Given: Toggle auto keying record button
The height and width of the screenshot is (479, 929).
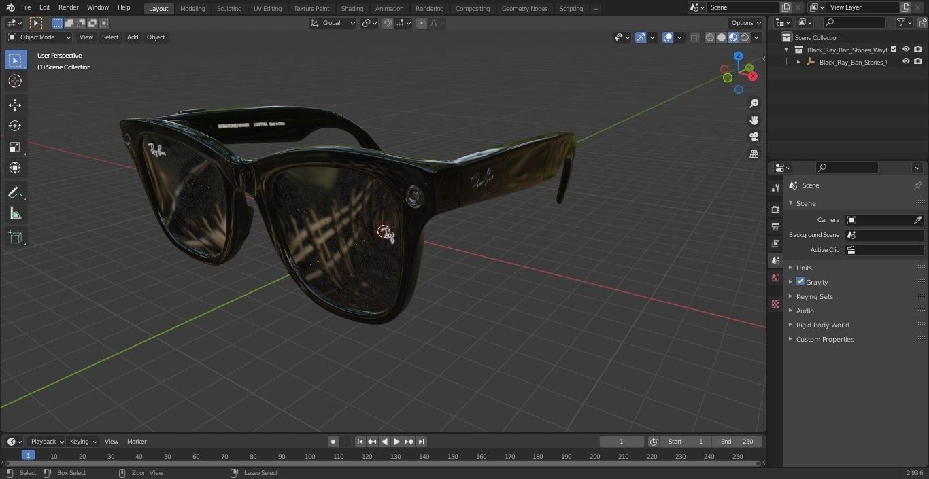Looking at the screenshot, I should 333,441.
